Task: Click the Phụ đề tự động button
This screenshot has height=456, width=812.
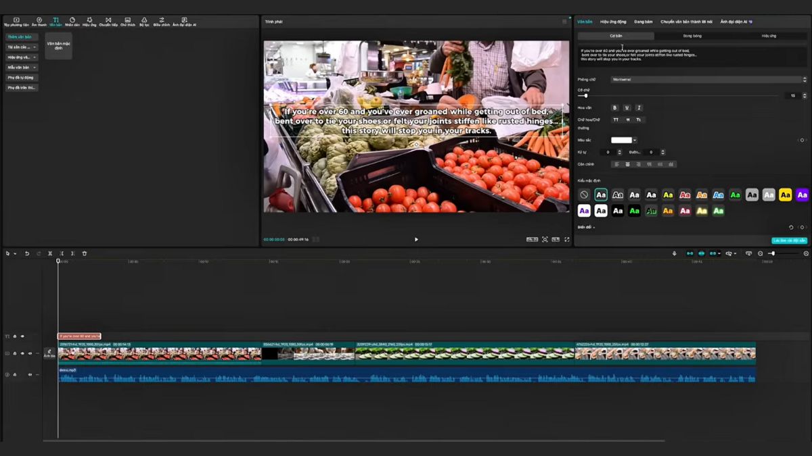Action: point(20,76)
